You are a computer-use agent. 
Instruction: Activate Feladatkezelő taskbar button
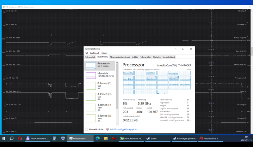pyautogui.click(x=81, y=138)
